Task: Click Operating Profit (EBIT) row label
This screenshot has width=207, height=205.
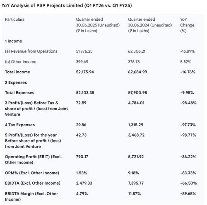Action: point(33,159)
